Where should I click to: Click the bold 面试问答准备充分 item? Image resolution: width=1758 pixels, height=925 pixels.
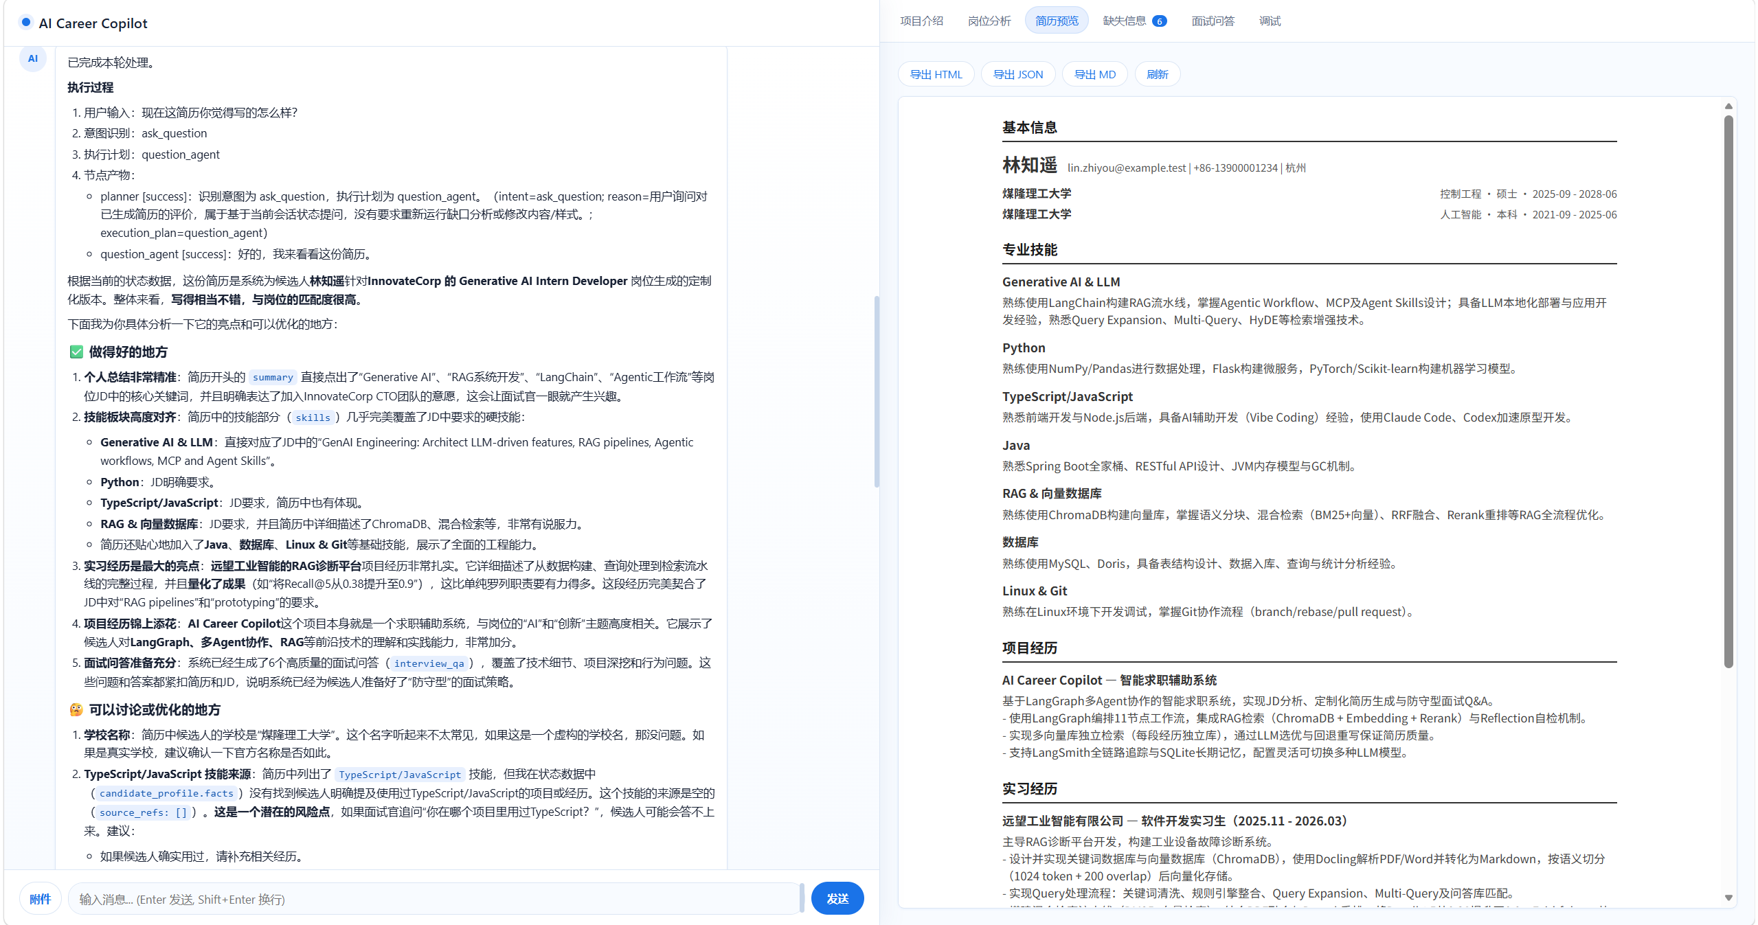coord(131,663)
